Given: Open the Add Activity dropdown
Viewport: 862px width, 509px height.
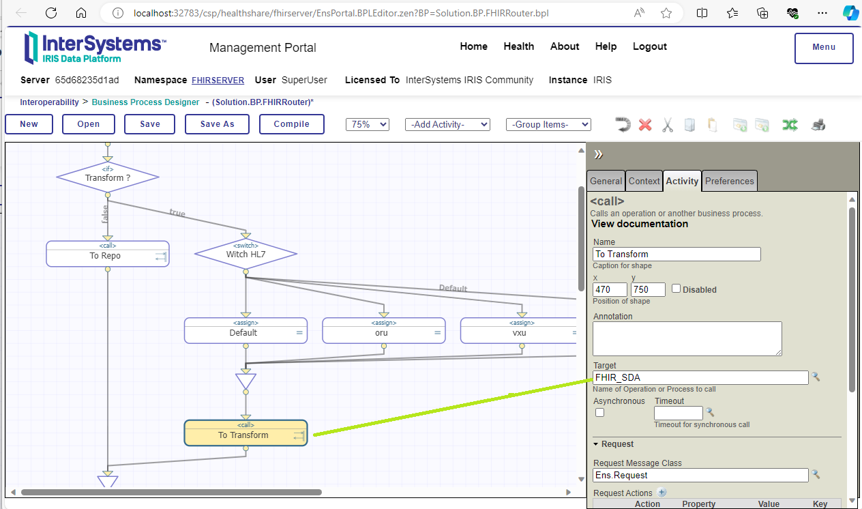Looking at the screenshot, I should (447, 124).
